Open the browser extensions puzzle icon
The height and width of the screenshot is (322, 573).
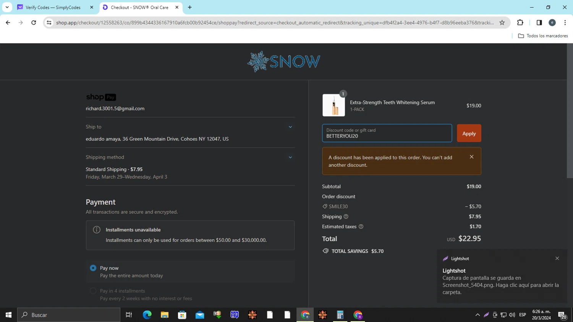tap(520, 23)
